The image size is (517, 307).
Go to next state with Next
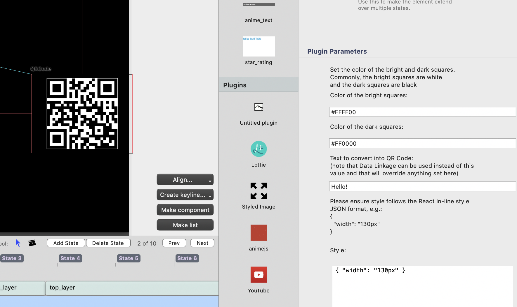202,243
